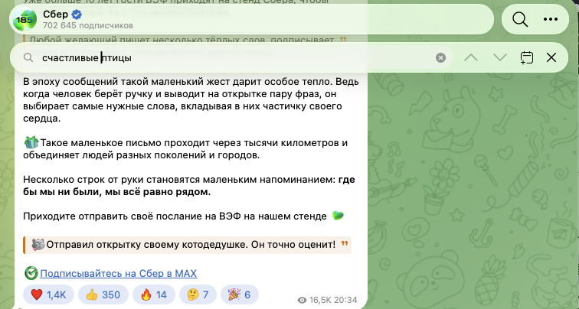Viewport: 579px width, 309px height.
Task: Click the magnifier icon in search field
Action: click(x=28, y=57)
